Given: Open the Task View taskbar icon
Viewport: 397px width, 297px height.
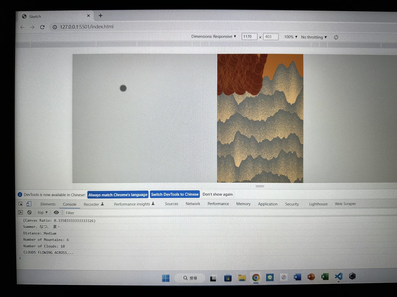Looking at the screenshot, I should click(213, 278).
